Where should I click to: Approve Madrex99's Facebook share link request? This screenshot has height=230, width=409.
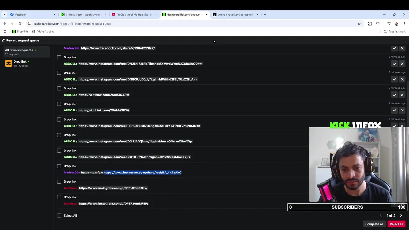[394, 48]
